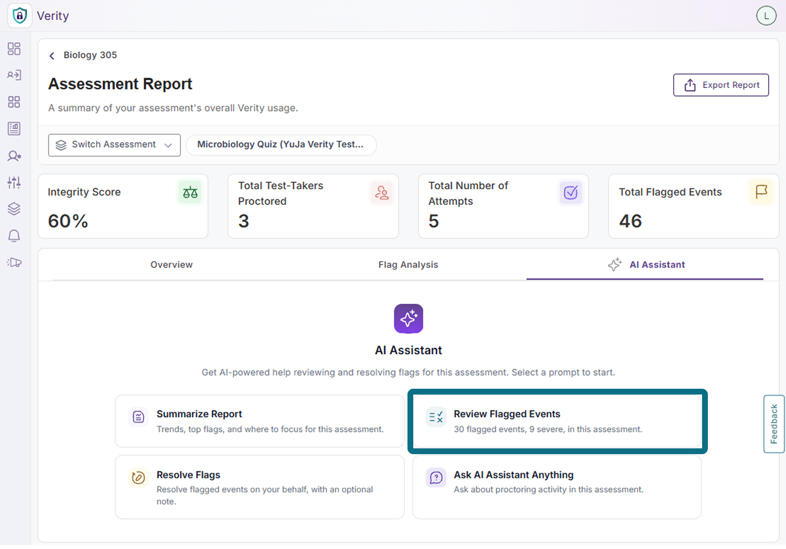Image resolution: width=786 pixels, height=549 pixels.
Task: Click the Total Number of Attempts checkmark icon
Action: (571, 192)
